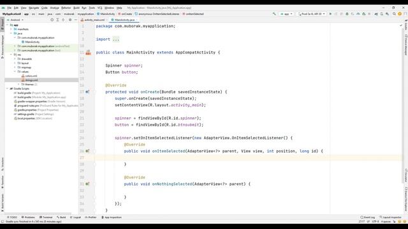The image size is (408, 229).
Task: Open the Favorites side tab
Action: tap(3, 182)
